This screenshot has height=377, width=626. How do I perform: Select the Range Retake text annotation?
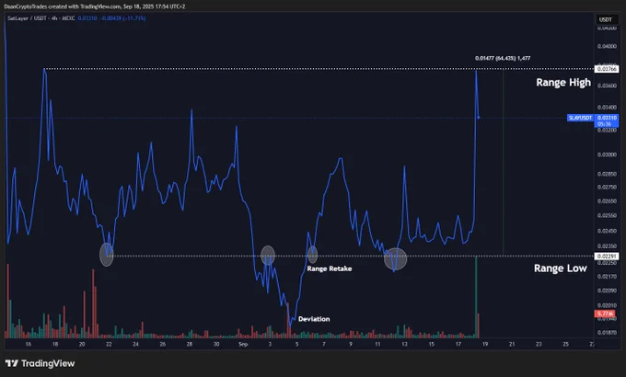pyautogui.click(x=330, y=268)
